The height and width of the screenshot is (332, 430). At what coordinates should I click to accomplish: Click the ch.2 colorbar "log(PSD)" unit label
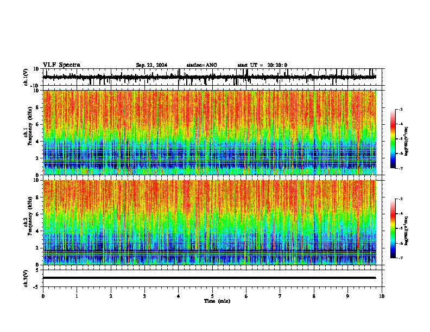coord(406,231)
